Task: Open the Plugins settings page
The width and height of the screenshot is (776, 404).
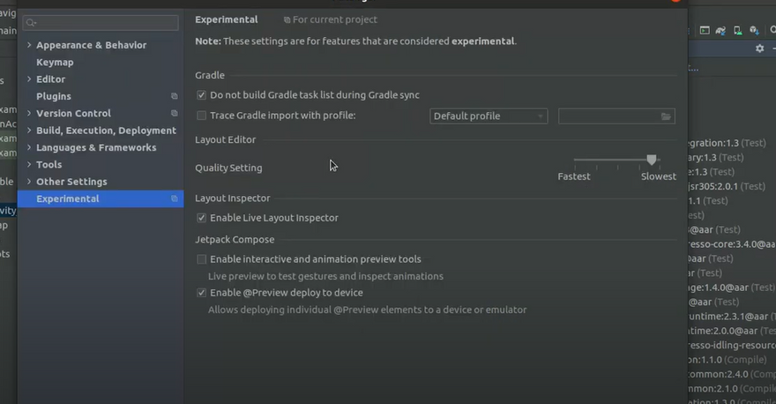Action: click(54, 96)
